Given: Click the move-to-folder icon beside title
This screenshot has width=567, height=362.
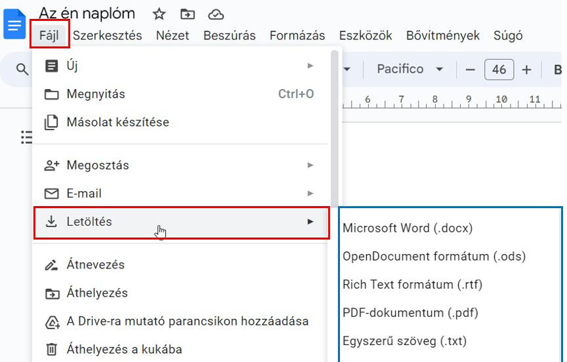Looking at the screenshot, I should (187, 14).
